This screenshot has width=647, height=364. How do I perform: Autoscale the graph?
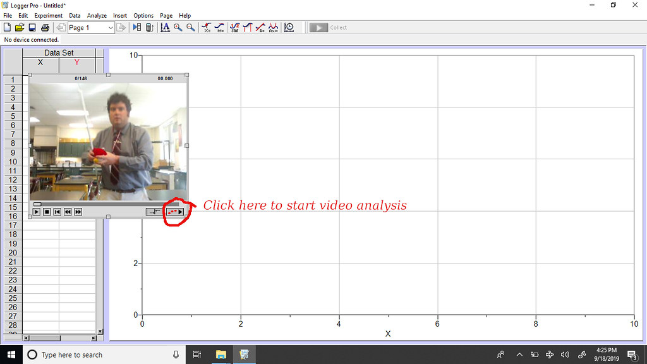click(x=166, y=27)
